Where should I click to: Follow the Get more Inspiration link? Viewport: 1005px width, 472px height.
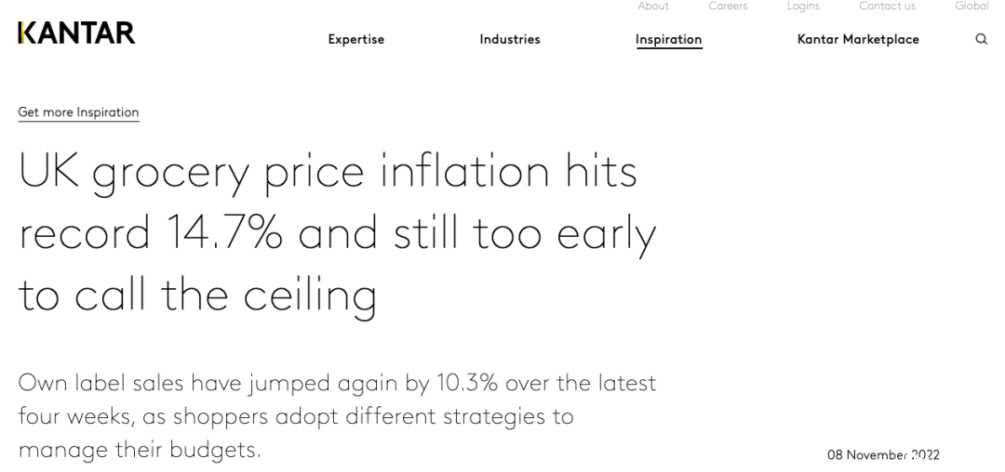[78, 112]
